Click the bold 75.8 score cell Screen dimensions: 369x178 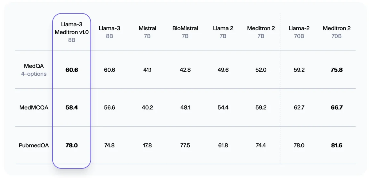pos(337,70)
